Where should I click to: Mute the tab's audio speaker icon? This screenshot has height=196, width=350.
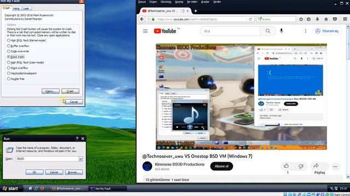point(183,11)
